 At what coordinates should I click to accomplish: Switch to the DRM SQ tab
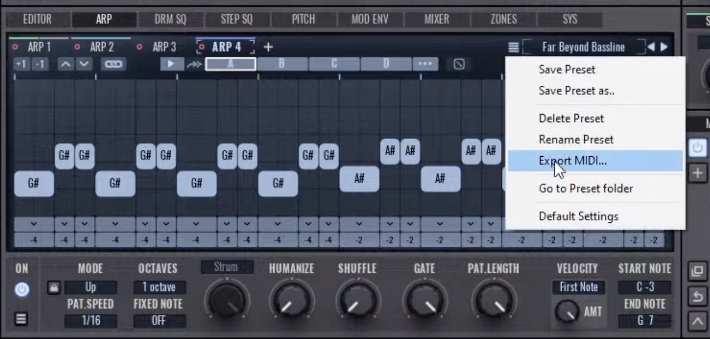point(171,20)
